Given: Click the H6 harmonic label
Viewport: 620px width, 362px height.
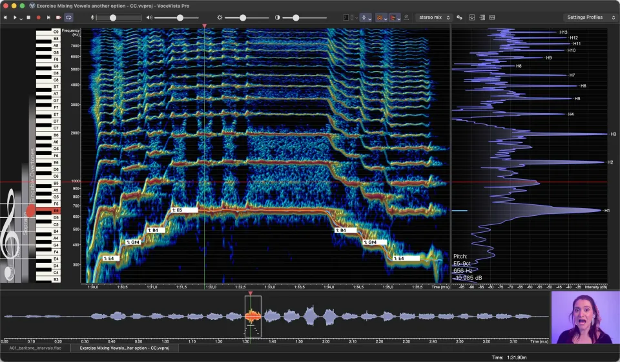Looking at the screenshot, I should tap(583, 86).
